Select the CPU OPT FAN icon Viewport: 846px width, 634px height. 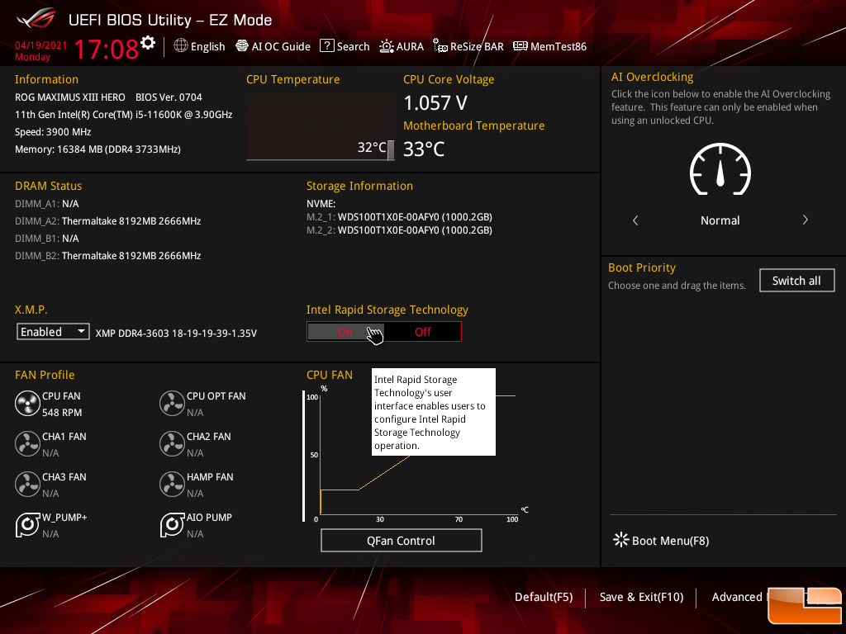tap(172, 404)
